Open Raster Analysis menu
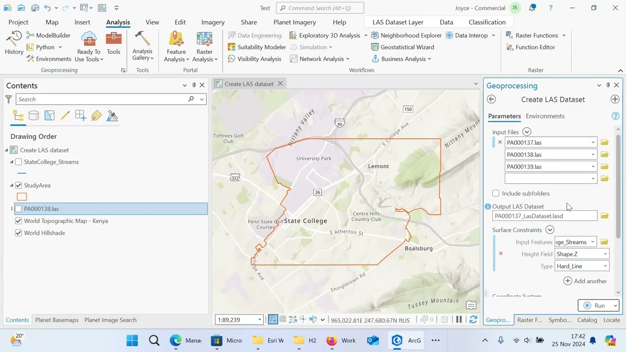 coord(204,47)
